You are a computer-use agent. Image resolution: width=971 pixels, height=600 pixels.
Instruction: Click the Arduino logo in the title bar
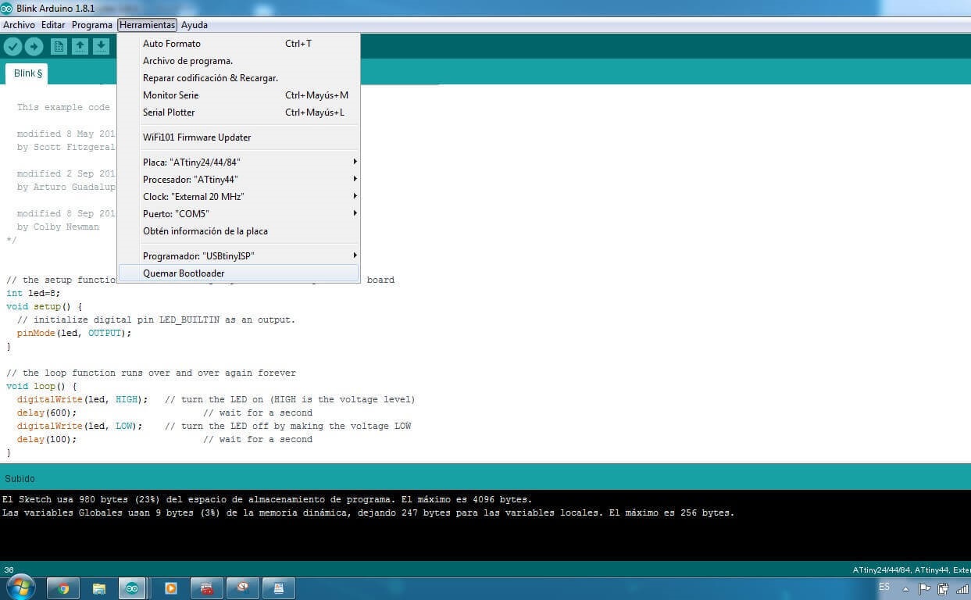[7, 8]
